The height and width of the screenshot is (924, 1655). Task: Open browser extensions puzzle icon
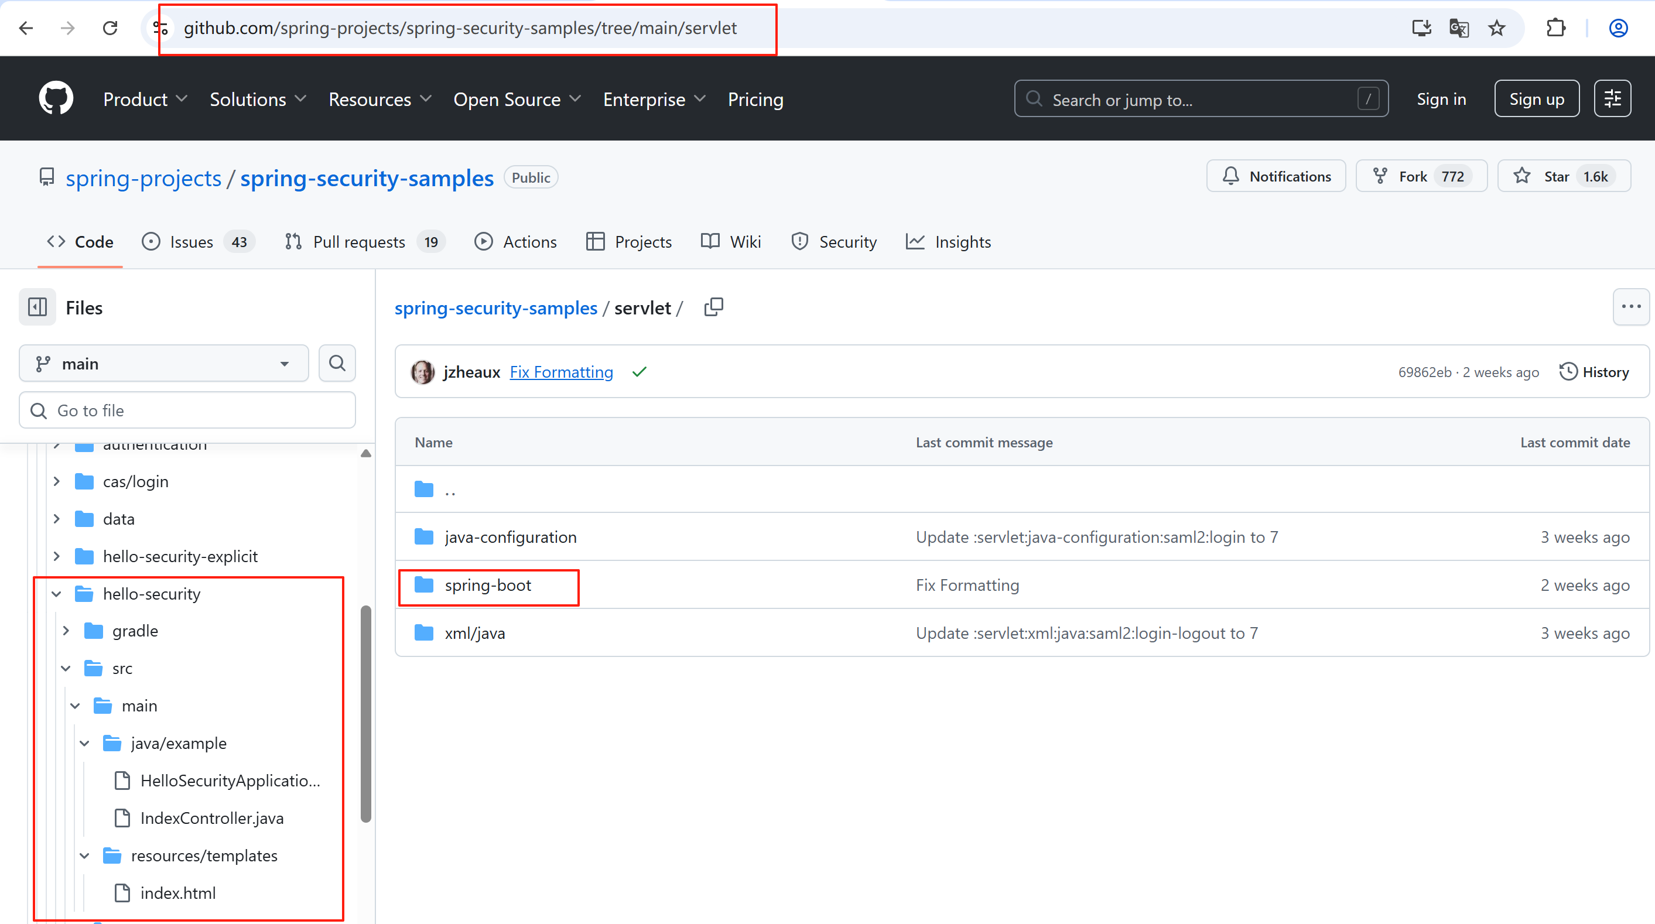point(1556,28)
